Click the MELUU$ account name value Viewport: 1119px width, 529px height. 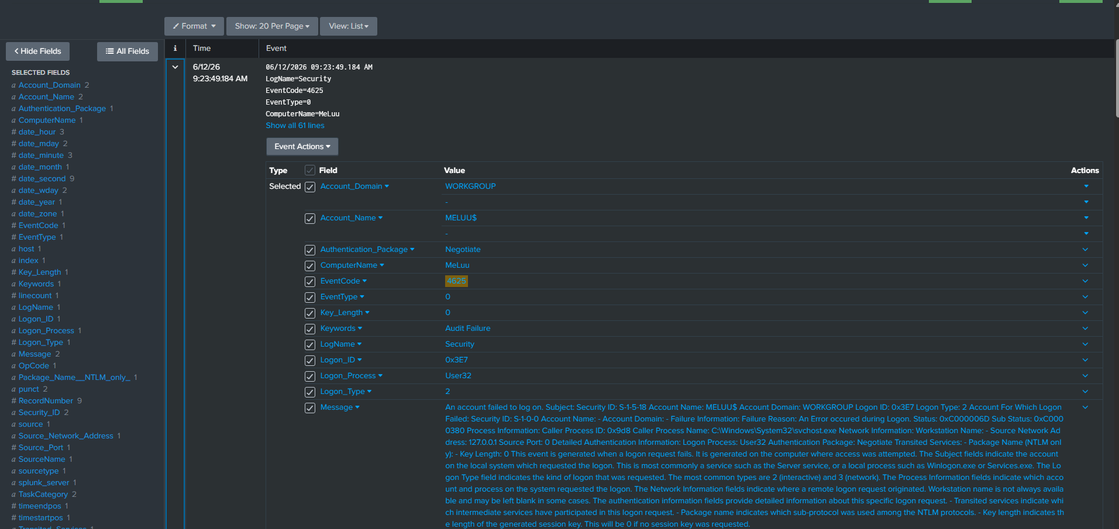(461, 218)
